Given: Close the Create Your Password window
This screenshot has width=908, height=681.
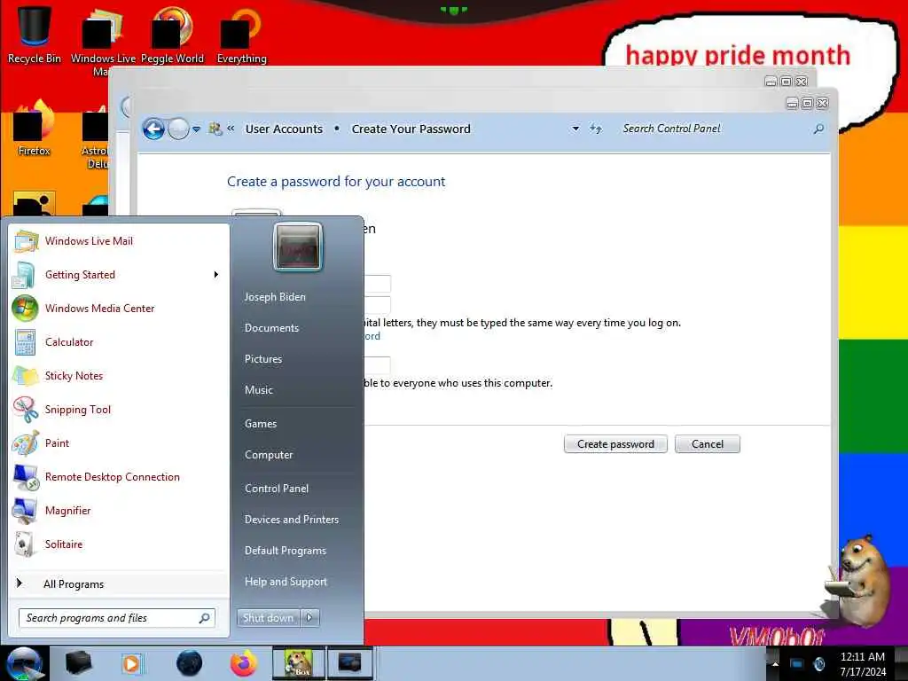Looking at the screenshot, I should coord(822,103).
